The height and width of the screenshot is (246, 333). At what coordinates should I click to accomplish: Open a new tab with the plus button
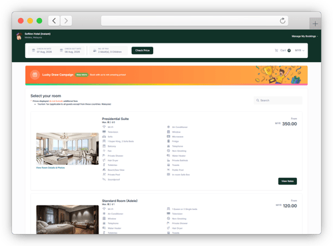(315, 23)
